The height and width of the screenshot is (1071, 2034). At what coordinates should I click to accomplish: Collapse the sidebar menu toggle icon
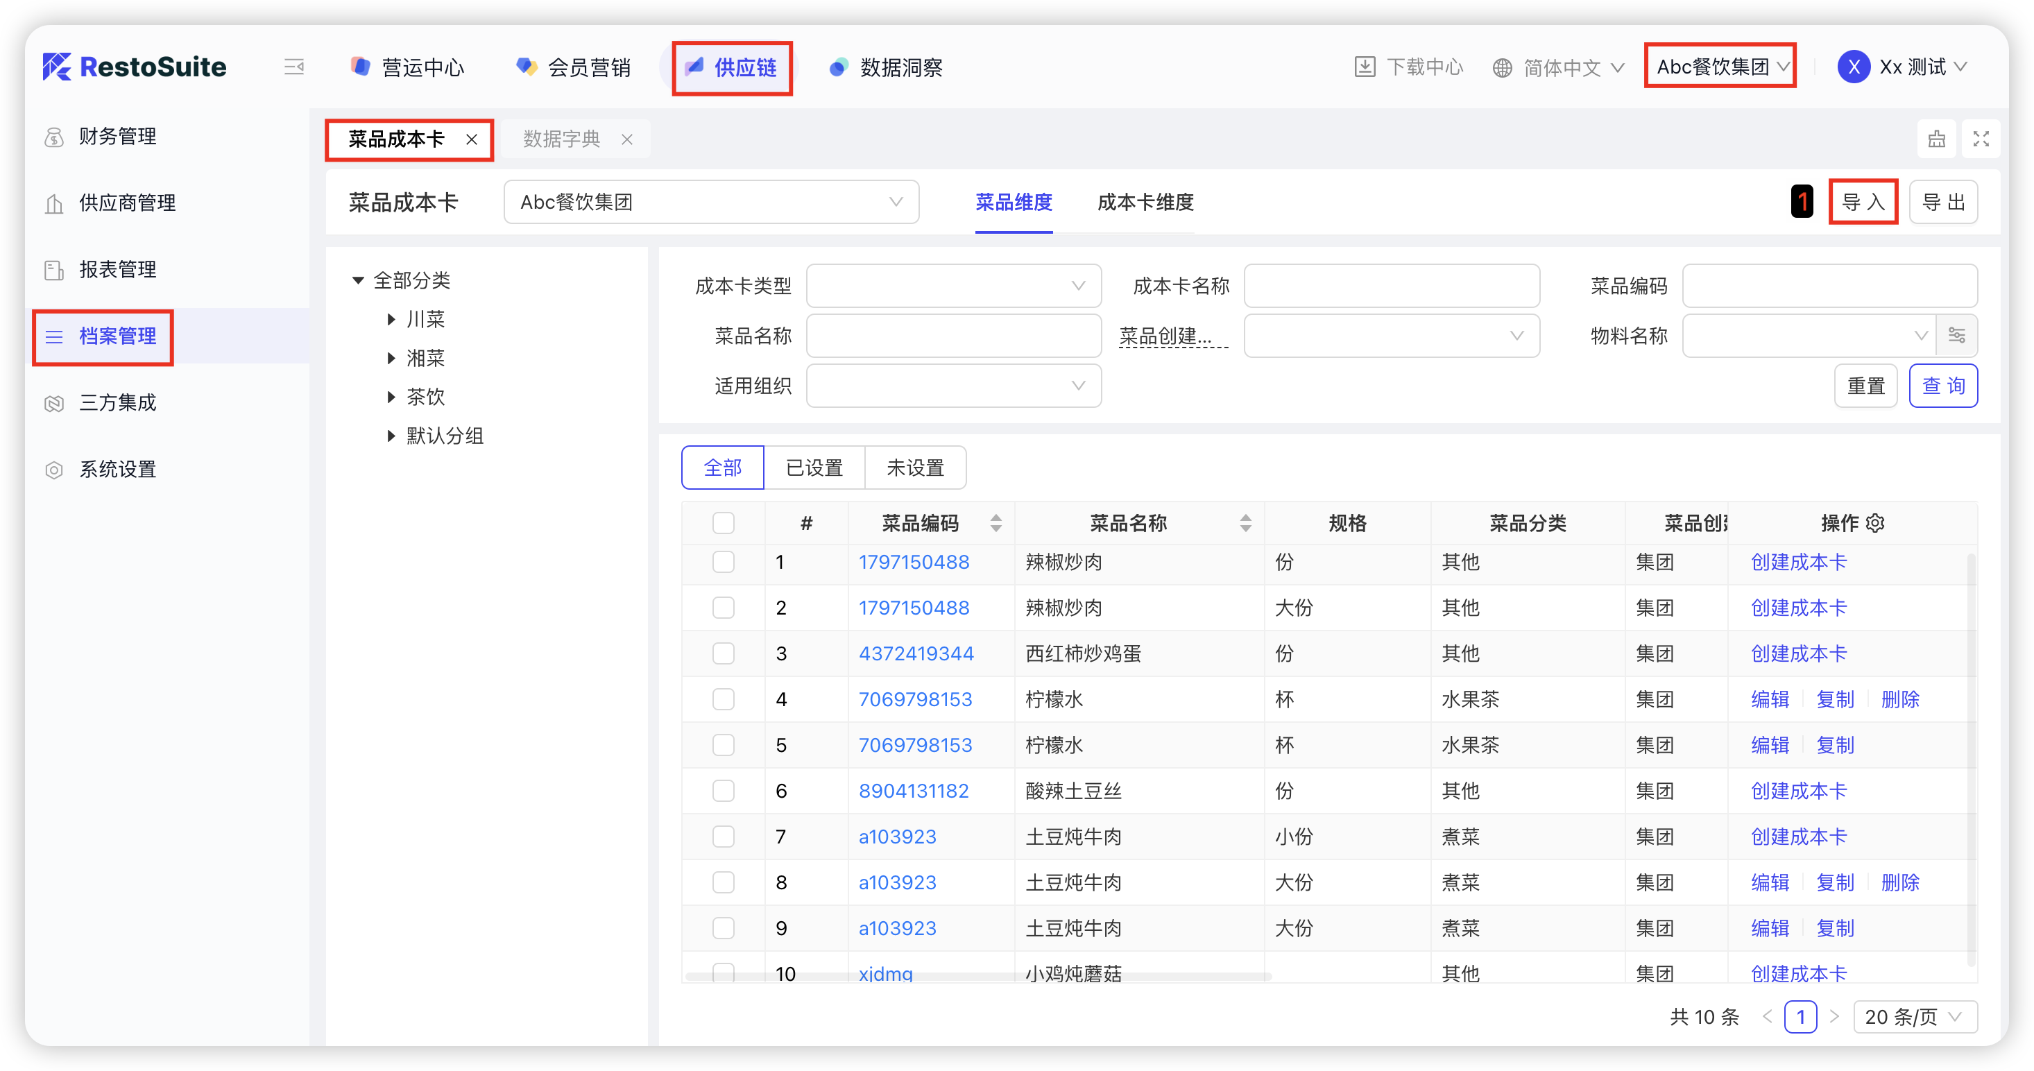coord(293,67)
